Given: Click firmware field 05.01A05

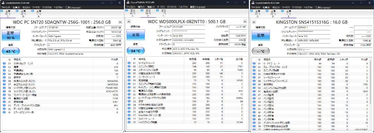Looking at the screenshot, I should [188, 27].
